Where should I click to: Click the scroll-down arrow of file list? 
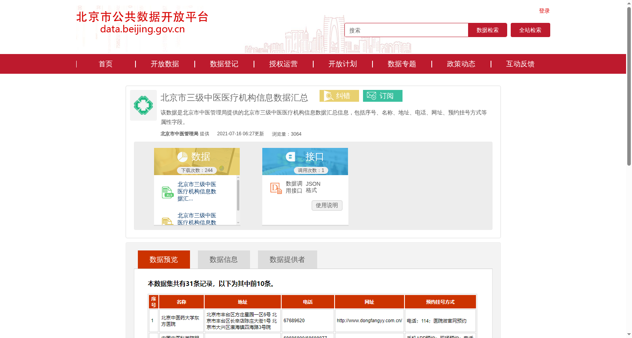tap(238, 223)
